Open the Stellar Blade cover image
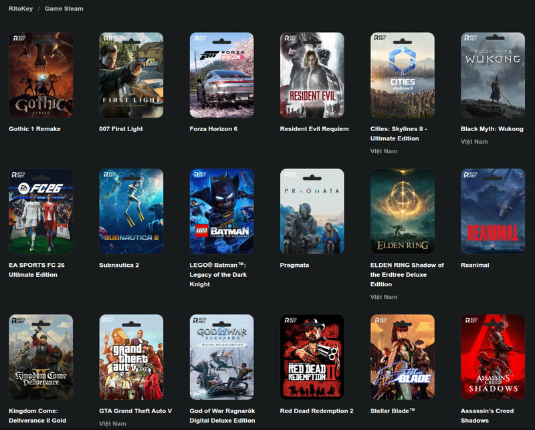535x430 pixels. (x=403, y=357)
